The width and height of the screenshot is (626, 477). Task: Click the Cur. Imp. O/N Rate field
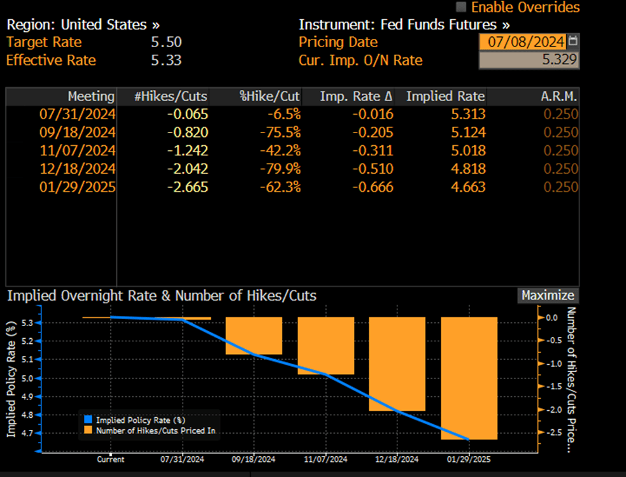pos(529,60)
